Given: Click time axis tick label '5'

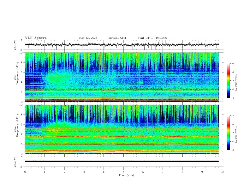Looking at the screenshot, I should [123, 172].
